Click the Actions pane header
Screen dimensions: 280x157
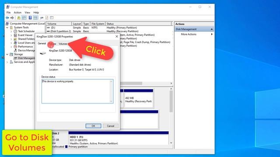(x=194, y=24)
